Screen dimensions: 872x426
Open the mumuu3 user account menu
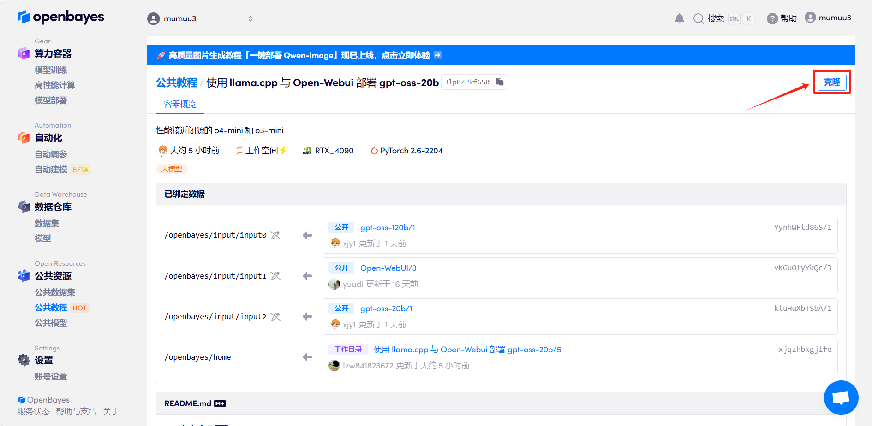(x=828, y=18)
